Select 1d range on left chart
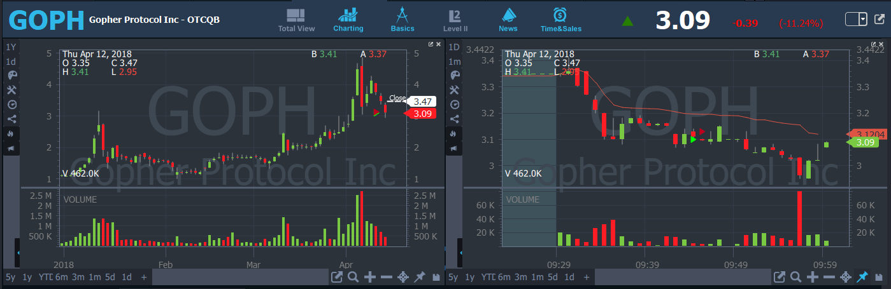The image size is (891, 289). (127, 278)
